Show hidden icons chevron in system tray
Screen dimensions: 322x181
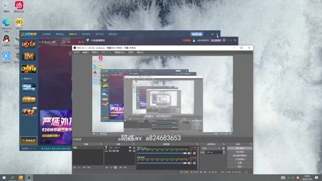[x=289, y=178]
